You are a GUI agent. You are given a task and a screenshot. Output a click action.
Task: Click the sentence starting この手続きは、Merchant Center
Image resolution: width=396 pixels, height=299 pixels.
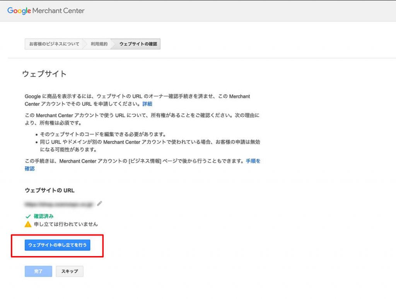point(142,165)
